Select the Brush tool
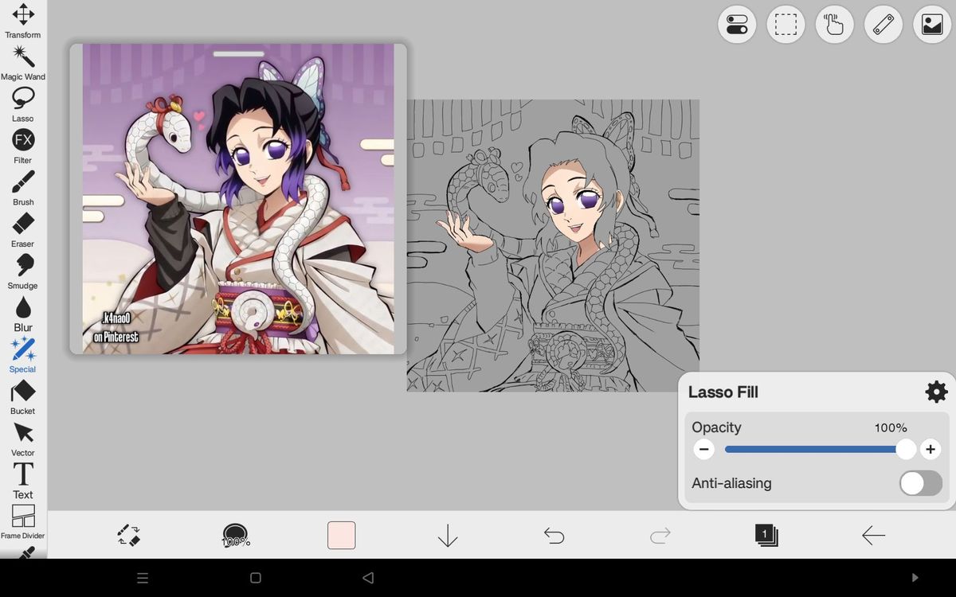 [23, 188]
